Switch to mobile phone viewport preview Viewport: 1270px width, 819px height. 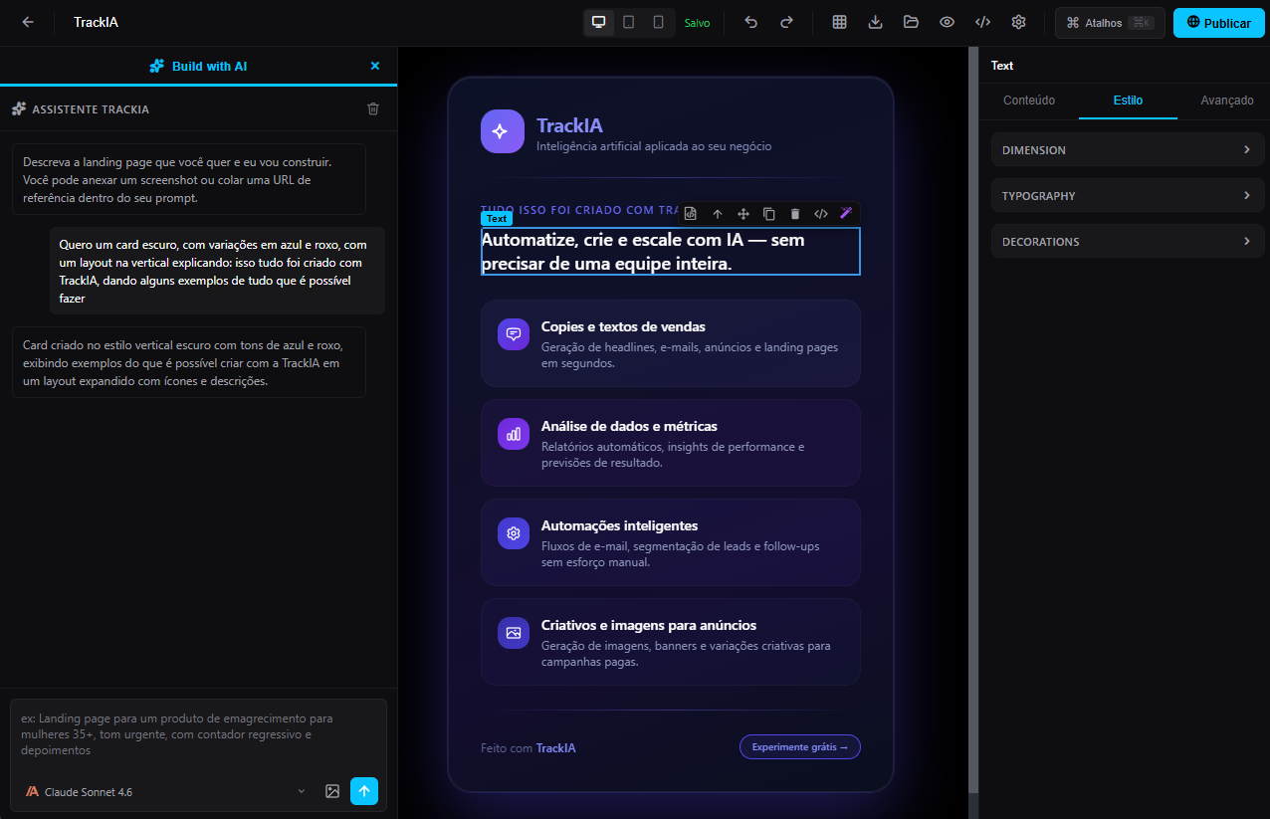point(658,22)
